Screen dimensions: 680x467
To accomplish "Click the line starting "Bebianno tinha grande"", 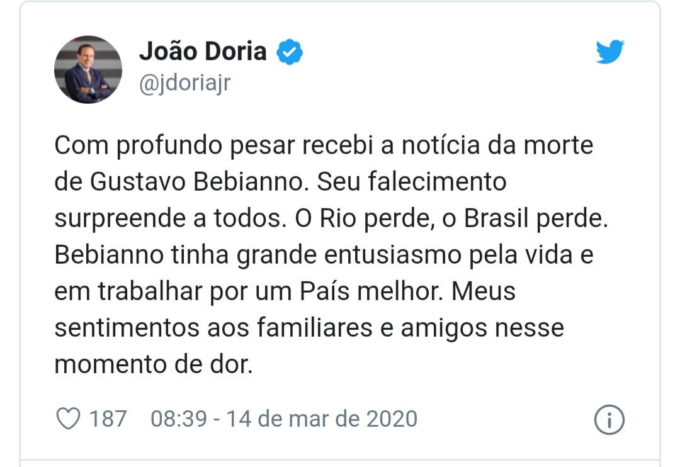I will point(324,255).
